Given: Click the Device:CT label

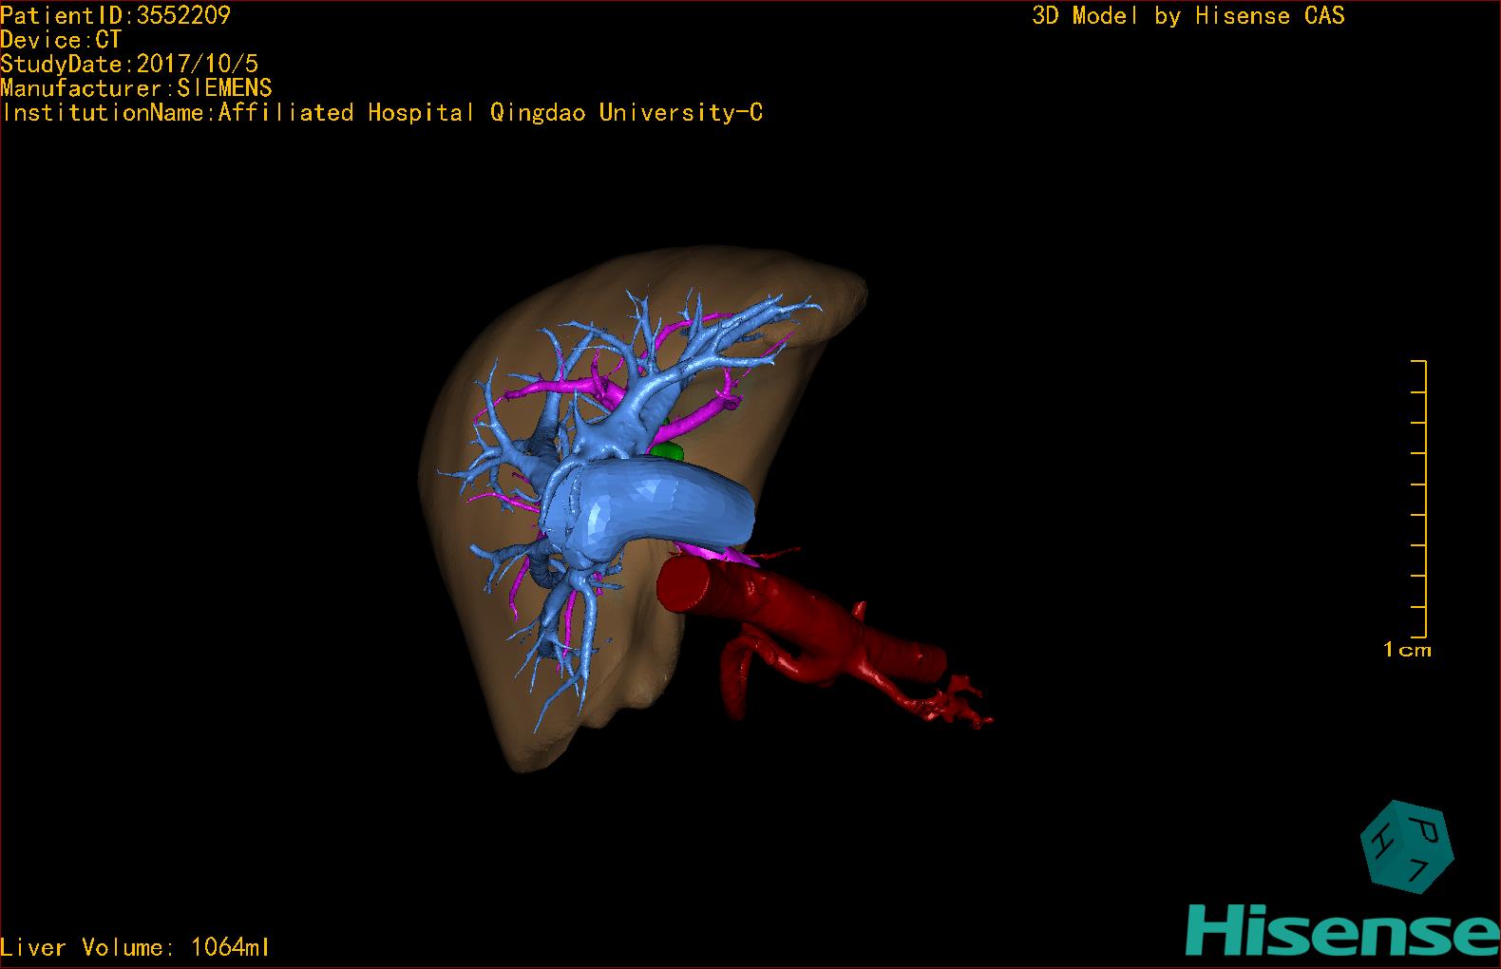Looking at the screenshot, I should click(62, 40).
